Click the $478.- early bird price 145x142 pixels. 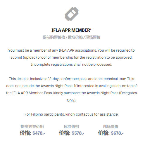39,133
